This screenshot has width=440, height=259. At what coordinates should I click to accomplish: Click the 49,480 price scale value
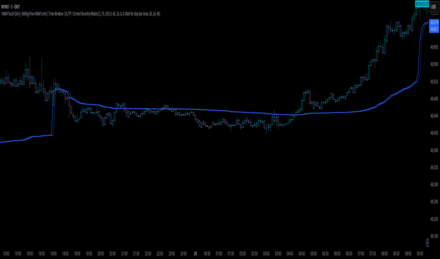434,98
